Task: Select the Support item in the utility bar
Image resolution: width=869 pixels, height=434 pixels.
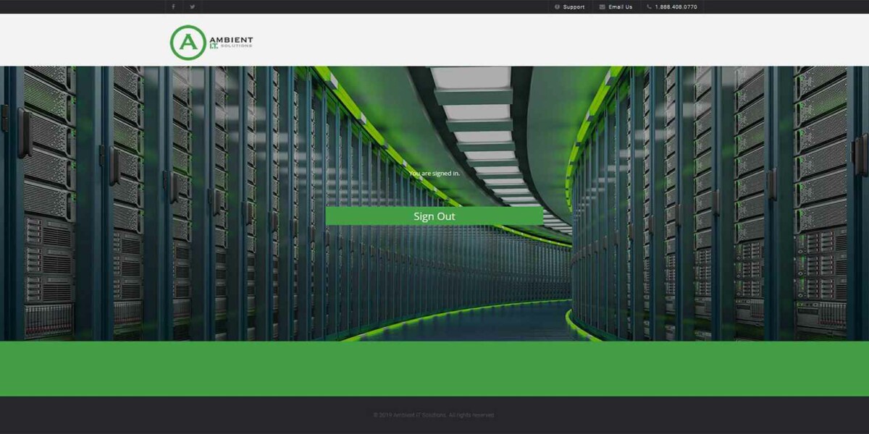Action: [571, 7]
